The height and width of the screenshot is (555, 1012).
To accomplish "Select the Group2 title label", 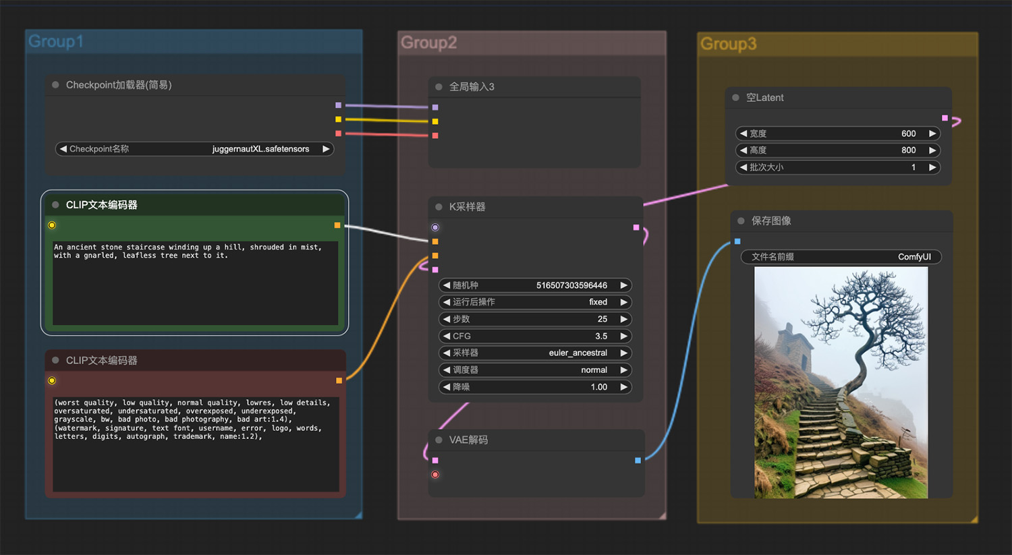I will click(428, 42).
